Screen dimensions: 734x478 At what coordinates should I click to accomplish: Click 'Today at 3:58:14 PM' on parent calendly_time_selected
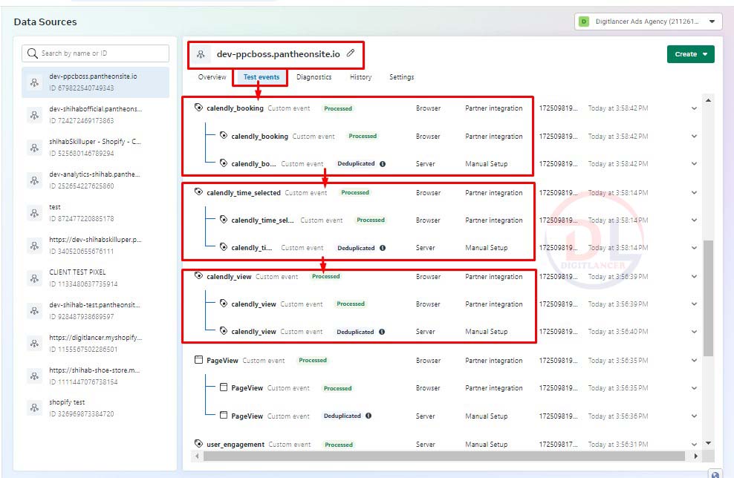[x=618, y=192]
